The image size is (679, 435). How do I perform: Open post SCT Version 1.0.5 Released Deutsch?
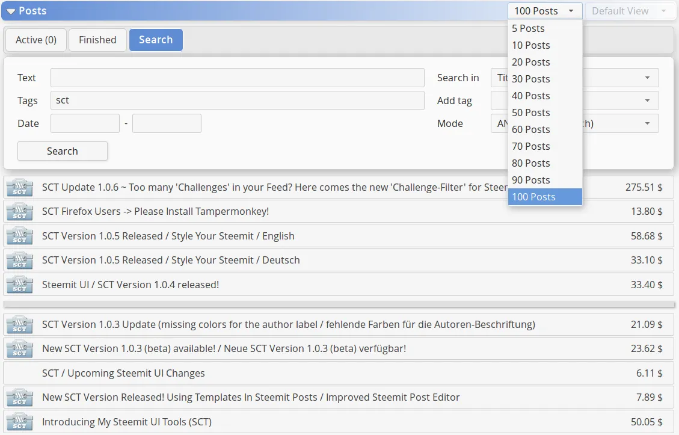(171, 261)
